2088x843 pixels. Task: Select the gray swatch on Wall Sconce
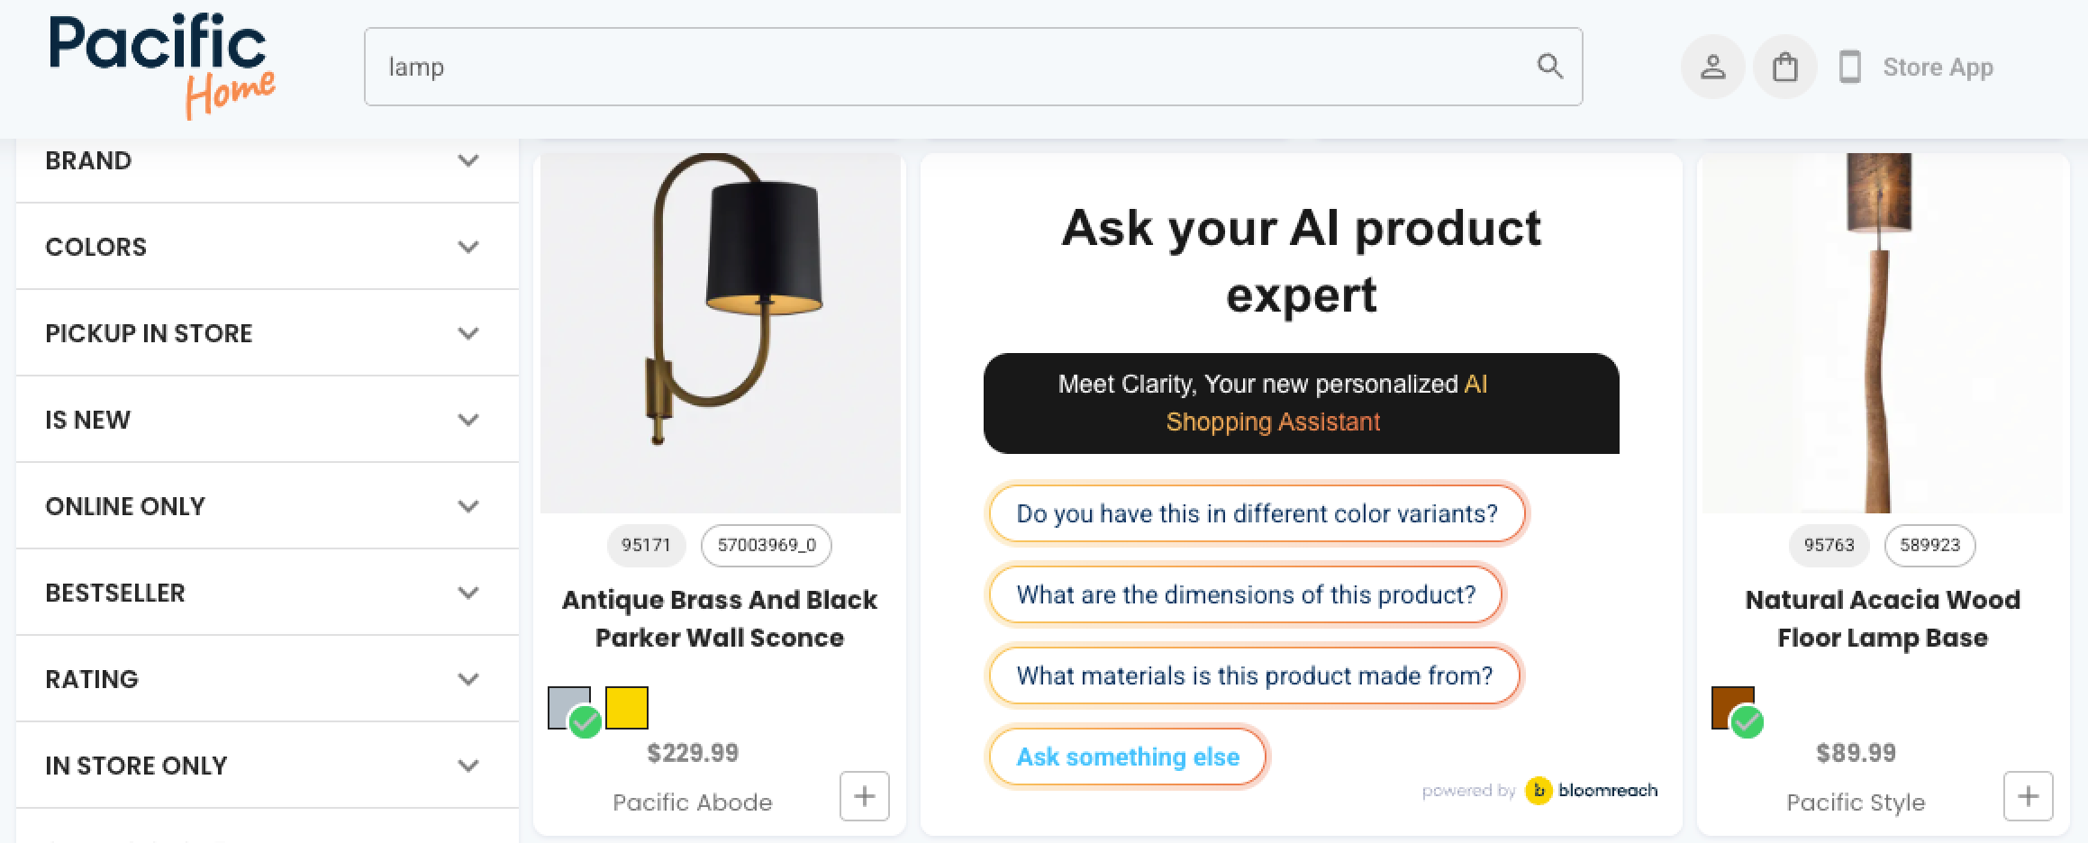[569, 707]
